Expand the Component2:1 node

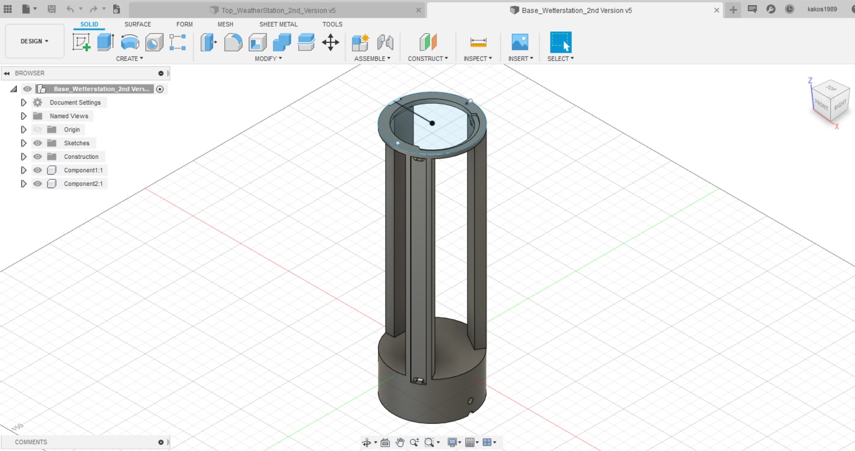[x=23, y=184]
